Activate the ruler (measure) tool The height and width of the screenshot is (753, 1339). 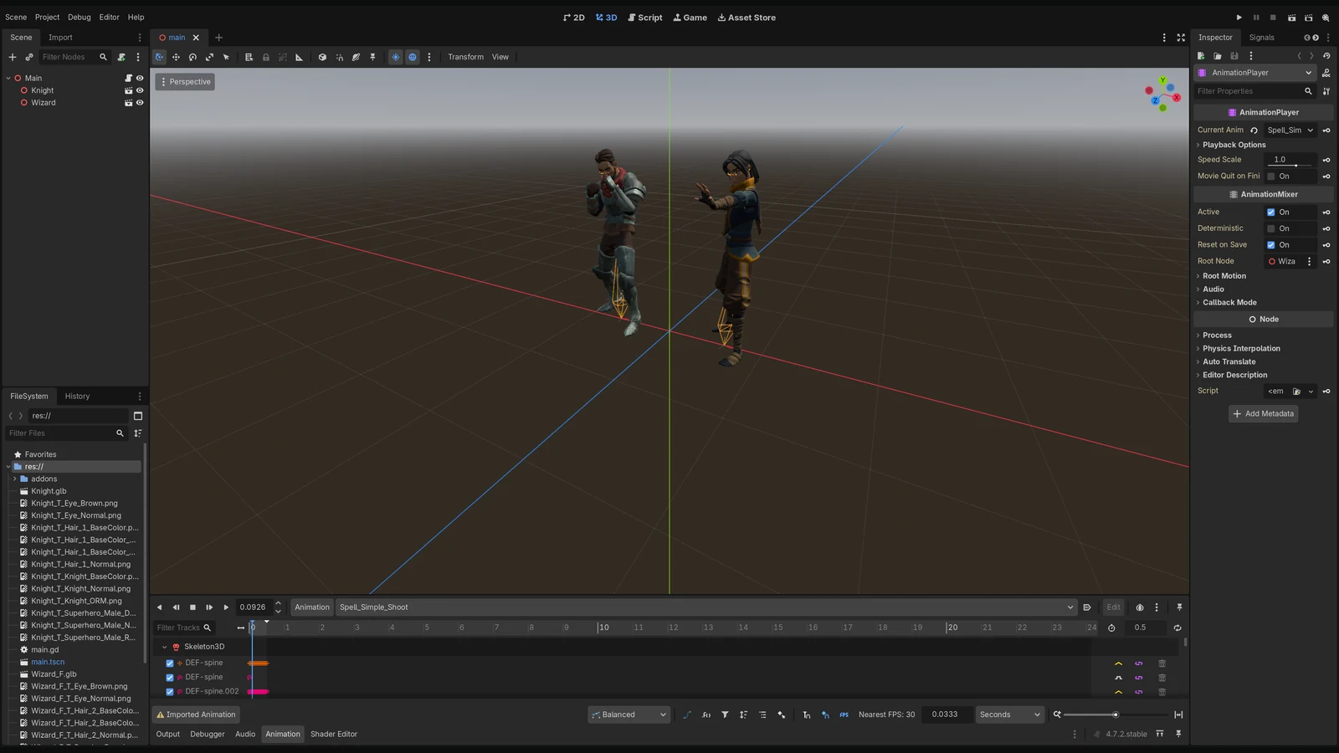(299, 57)
